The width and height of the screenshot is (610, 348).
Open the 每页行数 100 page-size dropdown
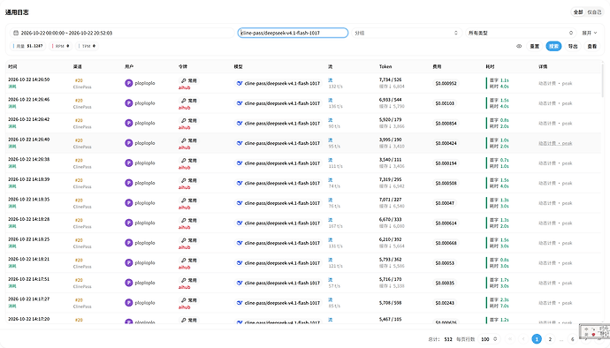point(490,339)
